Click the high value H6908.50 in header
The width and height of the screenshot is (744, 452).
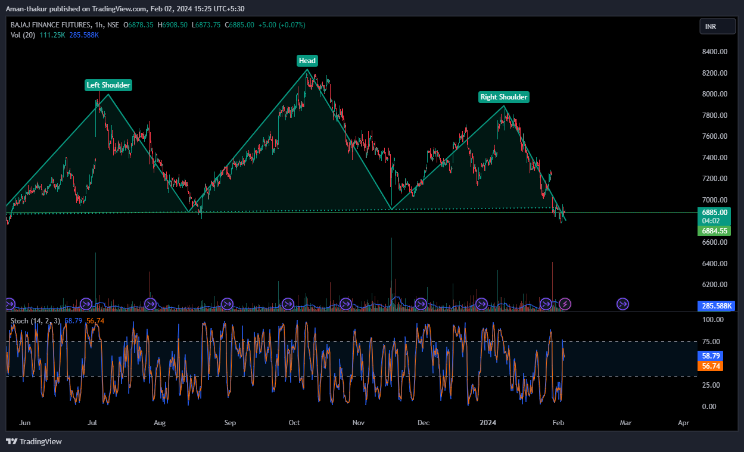coord(172,25)
